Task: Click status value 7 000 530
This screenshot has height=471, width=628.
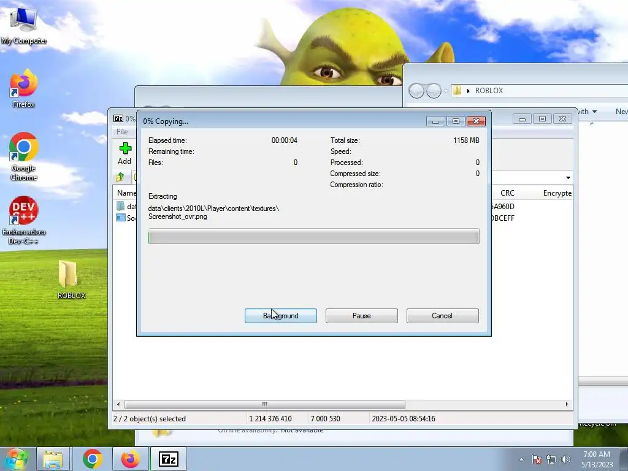Action: [x=325, y=418]
